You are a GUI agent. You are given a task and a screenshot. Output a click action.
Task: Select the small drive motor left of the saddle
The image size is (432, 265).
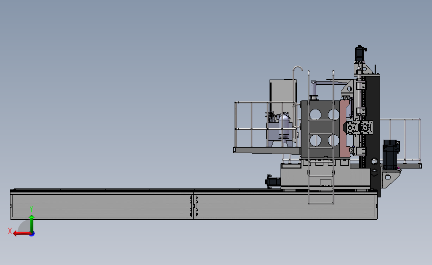point(273,181)
